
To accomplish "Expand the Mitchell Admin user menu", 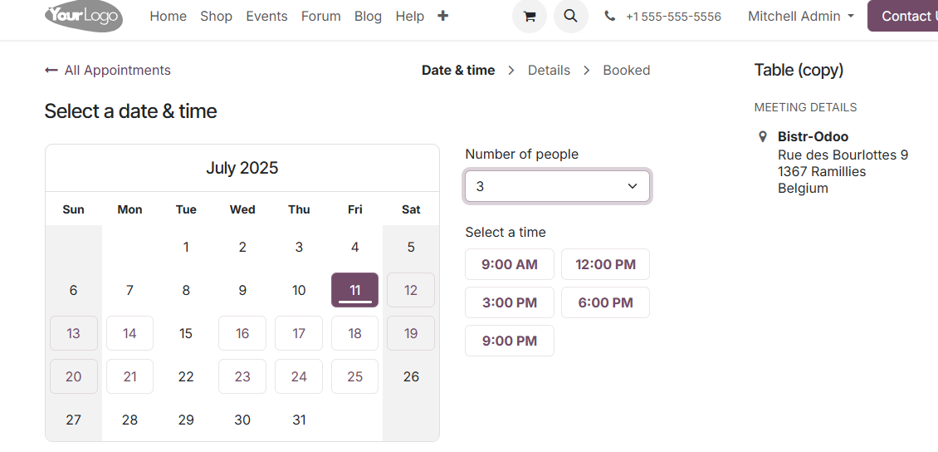I will 800,16.
